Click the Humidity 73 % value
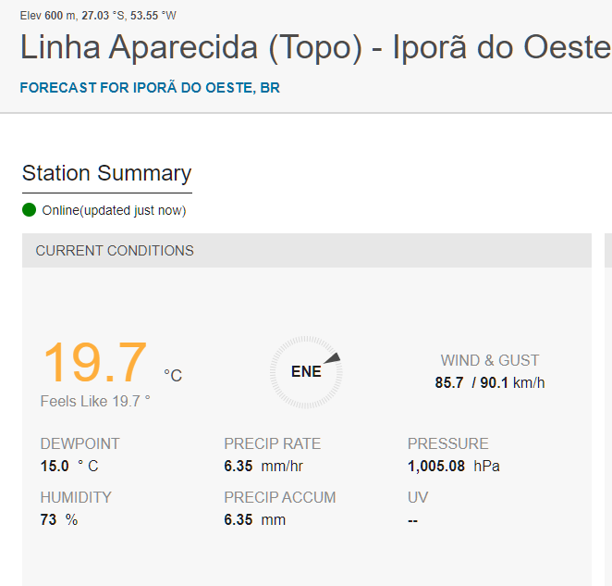 pyautogui.click(x=59, y=519)
